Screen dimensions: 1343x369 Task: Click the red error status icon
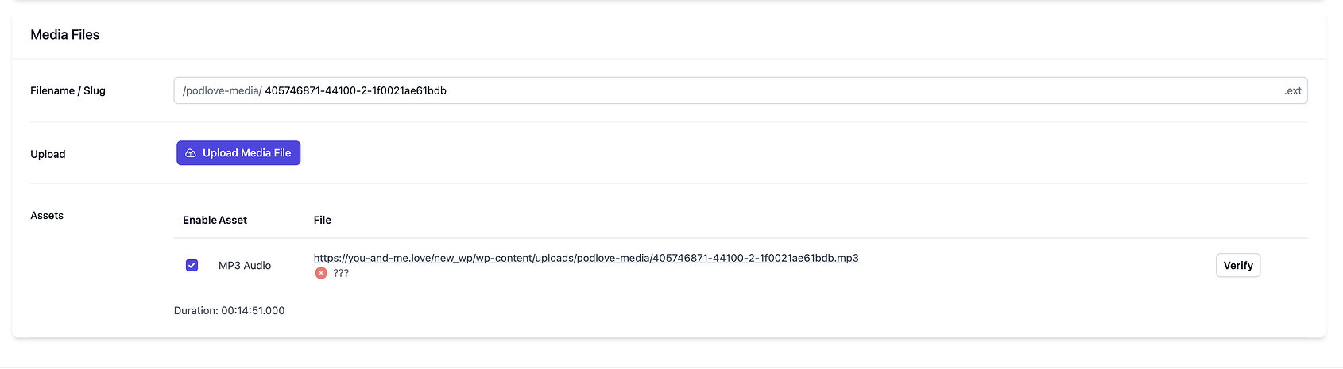[x=321, y=273]
